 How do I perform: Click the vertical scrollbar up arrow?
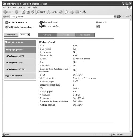pos(131,20)
